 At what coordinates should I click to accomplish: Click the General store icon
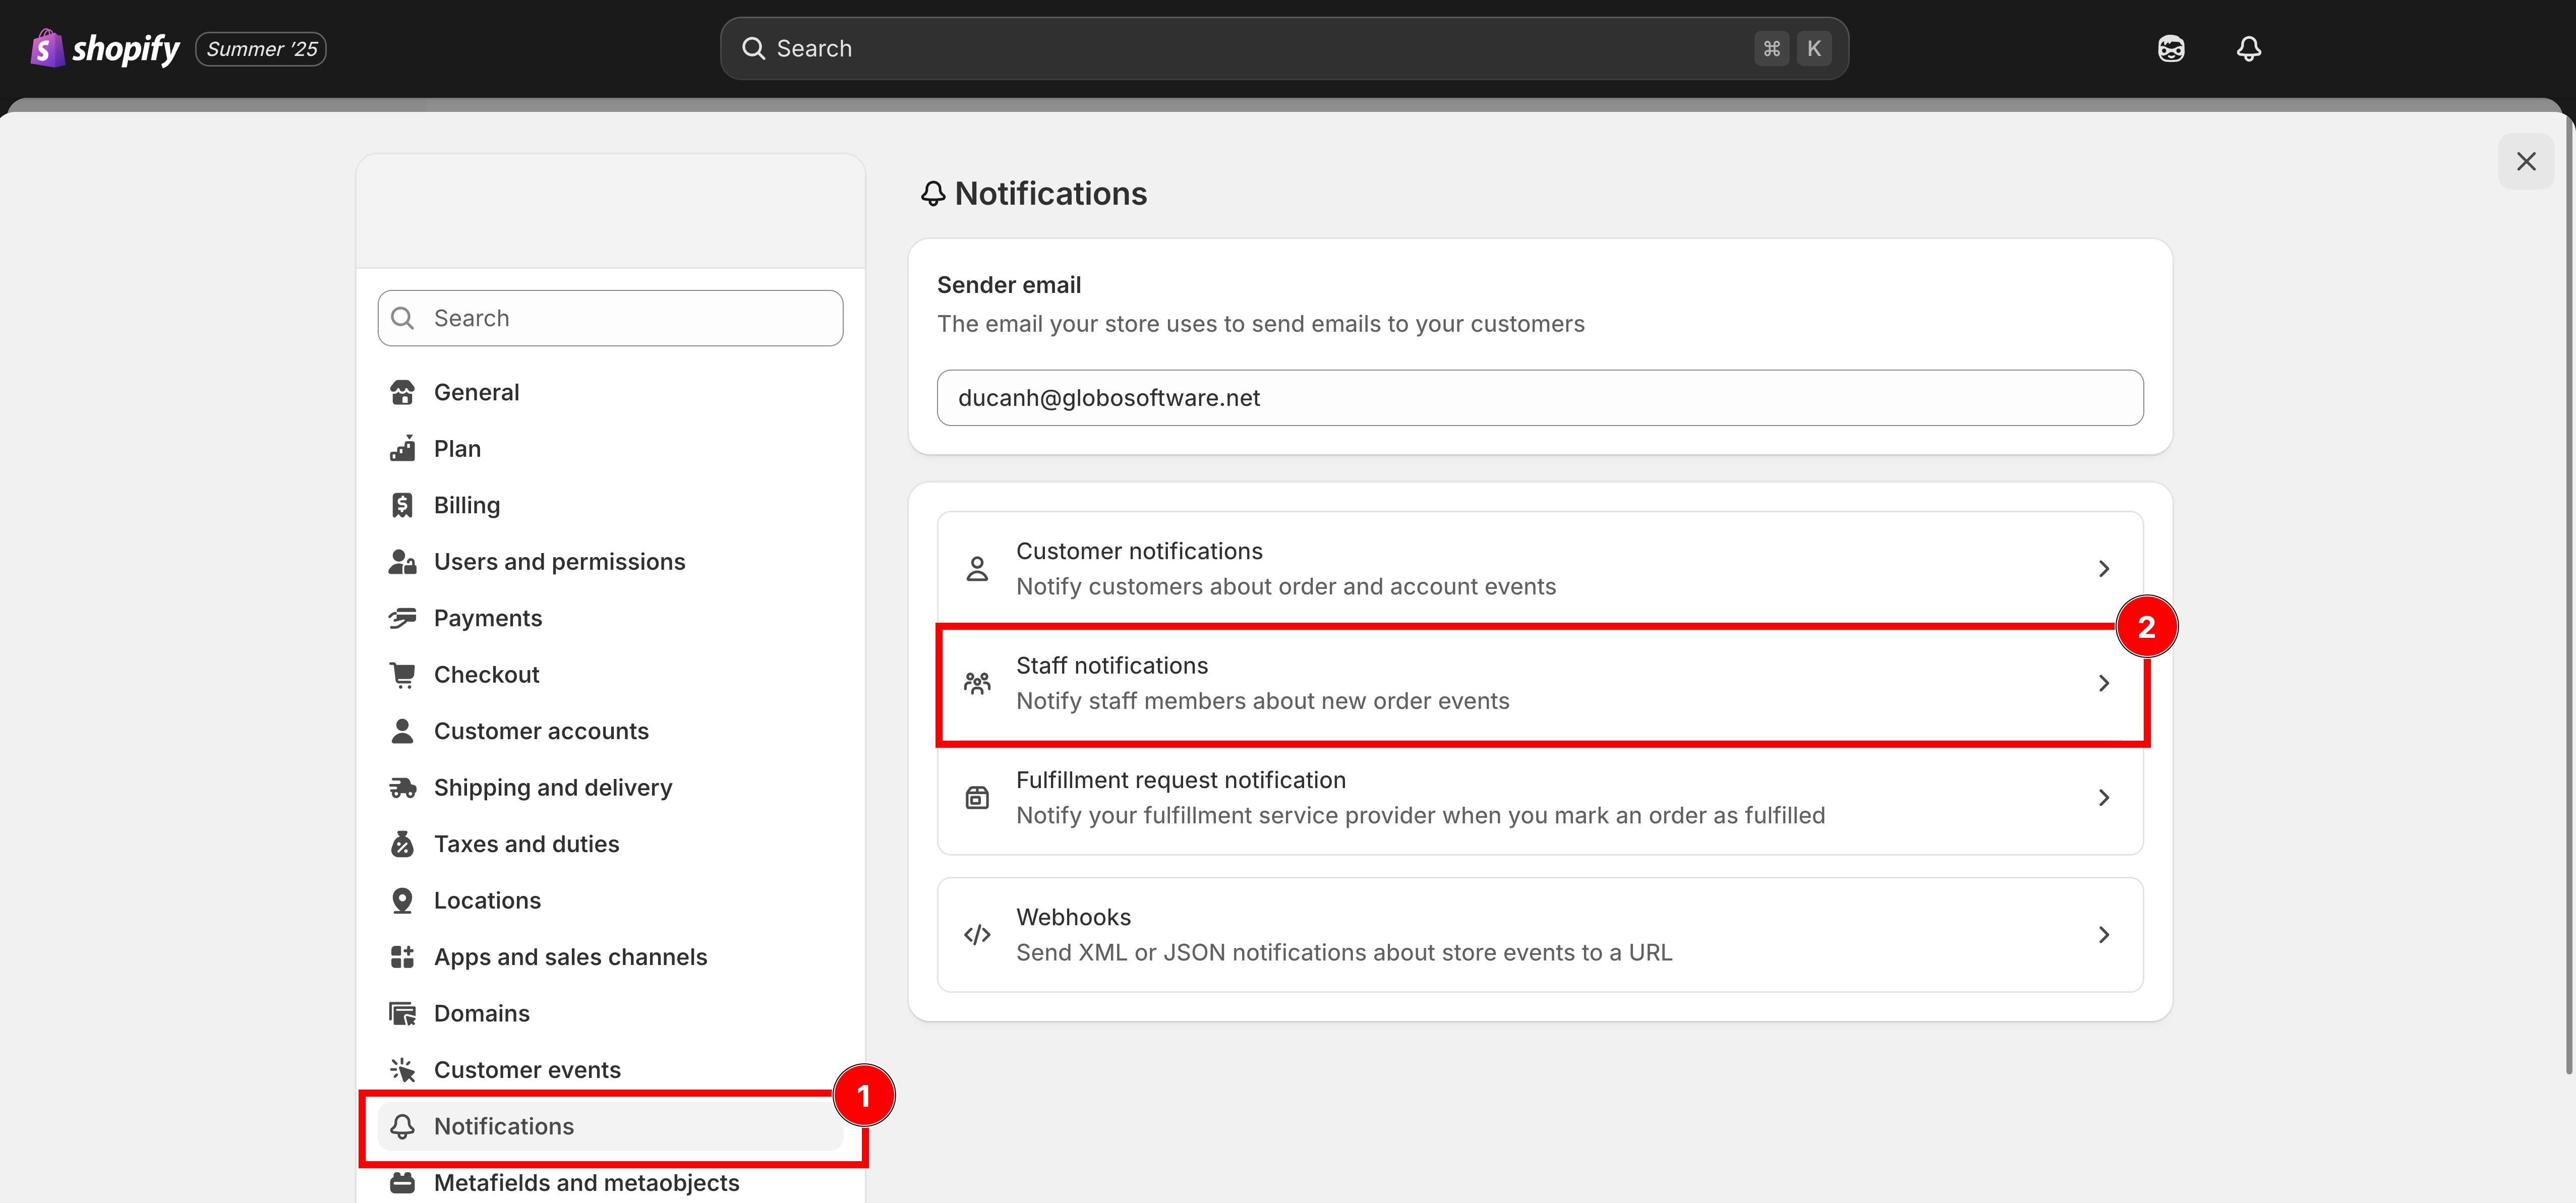tap(402, 392)
